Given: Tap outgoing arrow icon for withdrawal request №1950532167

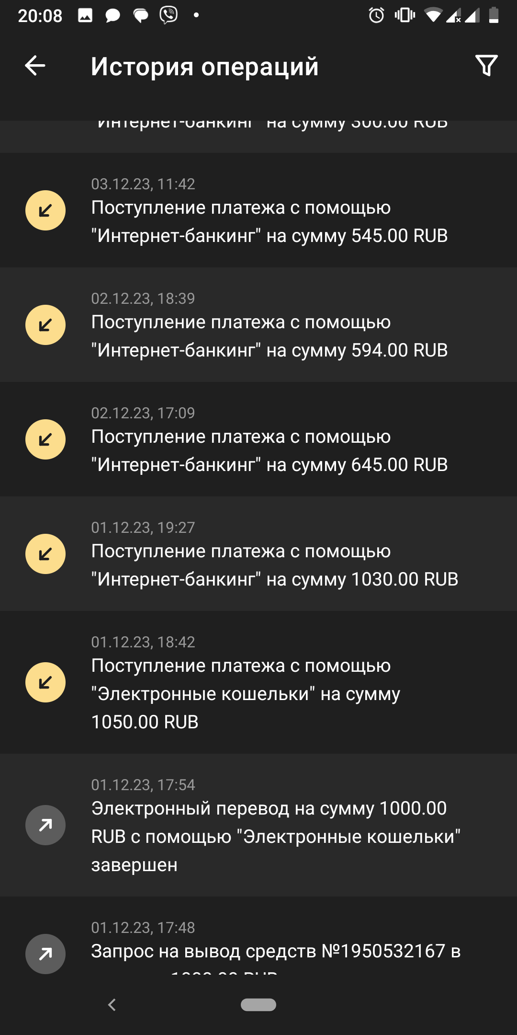Looking at the screenshot, I should (x=45, y=954).
